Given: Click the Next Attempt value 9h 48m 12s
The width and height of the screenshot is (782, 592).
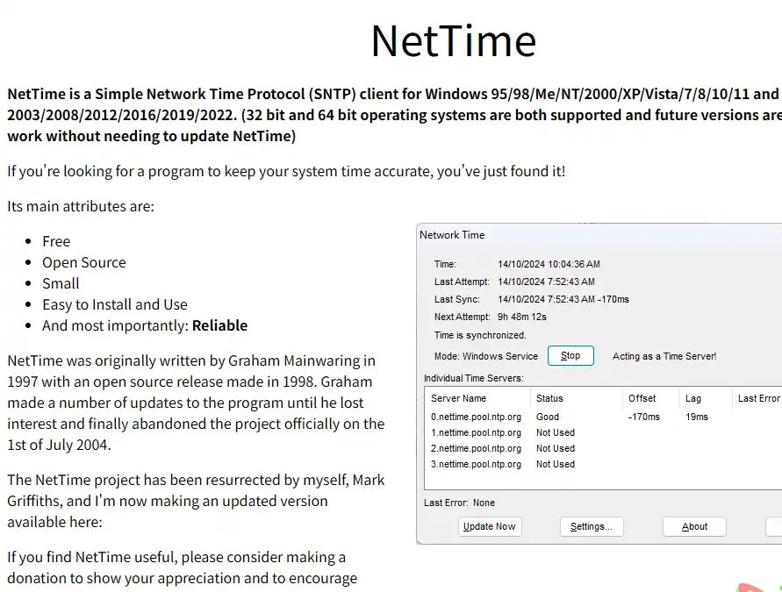Looking at the screenshot, I should (522, 317).
